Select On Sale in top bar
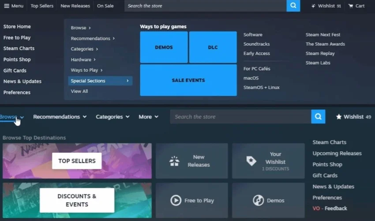This screenshot has width=375, height=221. click(x=105, y=6)
